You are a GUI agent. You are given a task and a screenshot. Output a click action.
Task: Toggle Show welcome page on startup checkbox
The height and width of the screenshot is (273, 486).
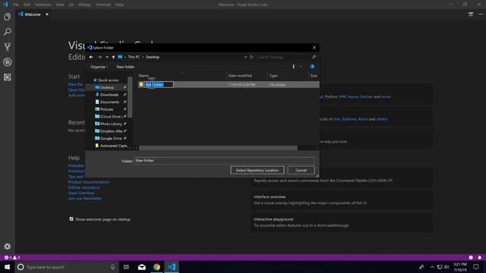pos(71,219)
